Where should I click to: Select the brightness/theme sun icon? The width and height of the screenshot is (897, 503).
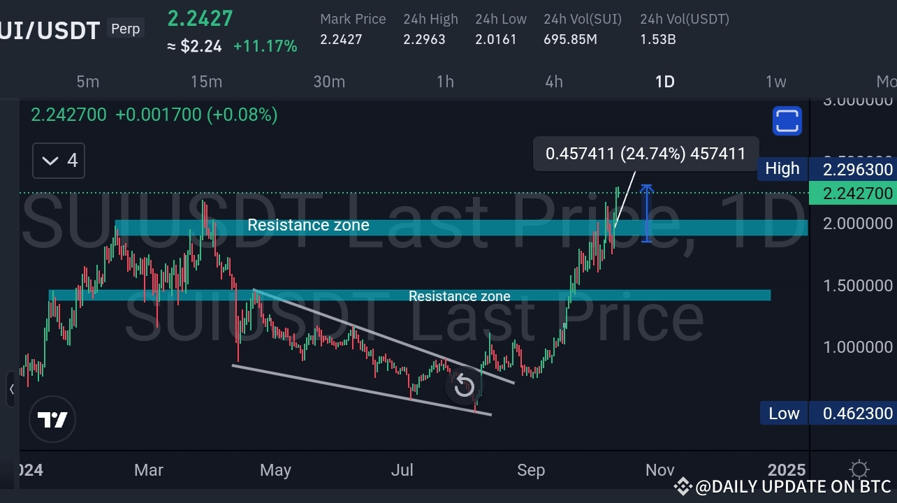tap(859, 470)
